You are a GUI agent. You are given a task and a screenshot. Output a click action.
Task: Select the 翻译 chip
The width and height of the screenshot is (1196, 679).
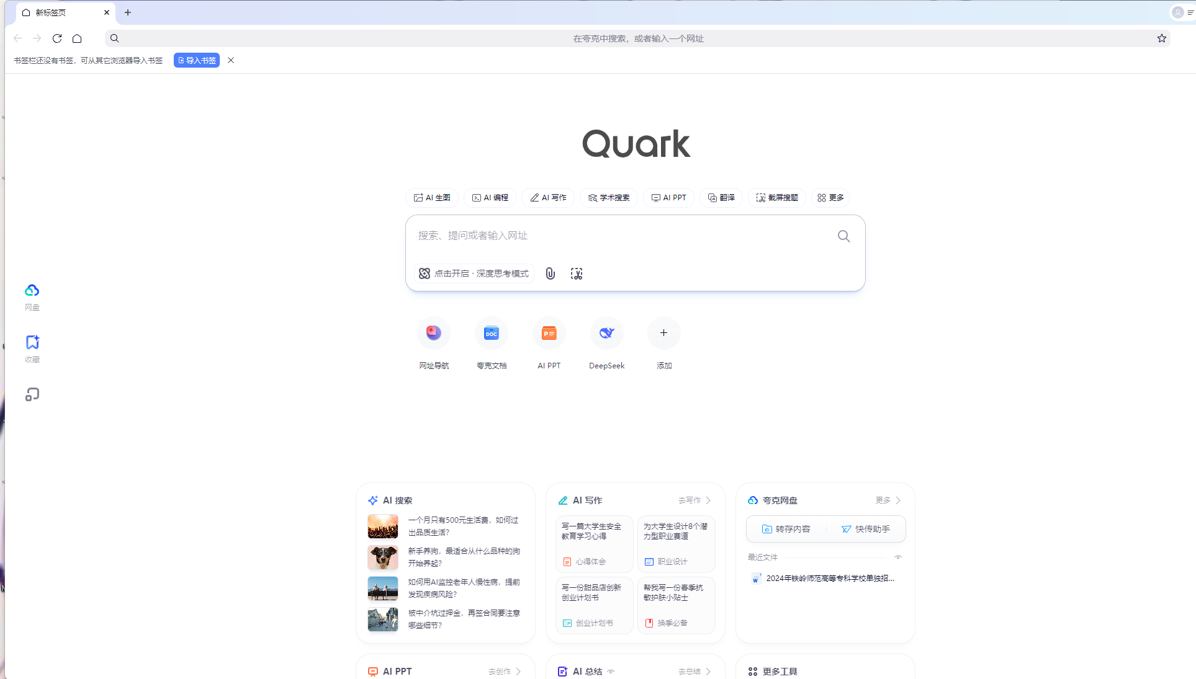point(721,198)
